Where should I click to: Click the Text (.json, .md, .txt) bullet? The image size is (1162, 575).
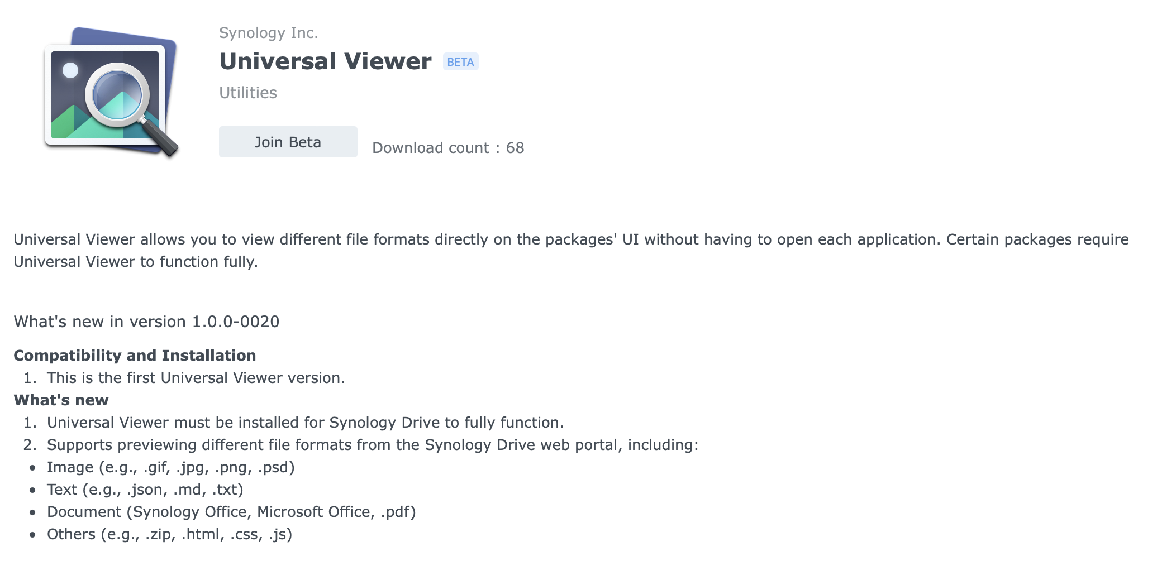[145, 490]
